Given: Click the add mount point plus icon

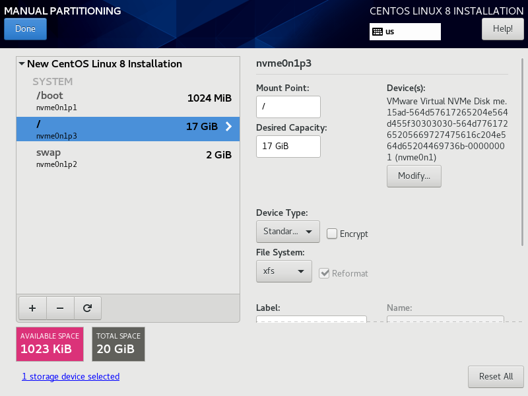Looking at the screenshot, I should tap(32, 308).
